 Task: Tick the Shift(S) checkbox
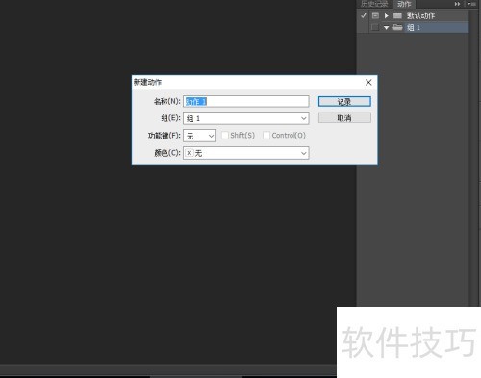pyautogui.click(x=225, y=136)
